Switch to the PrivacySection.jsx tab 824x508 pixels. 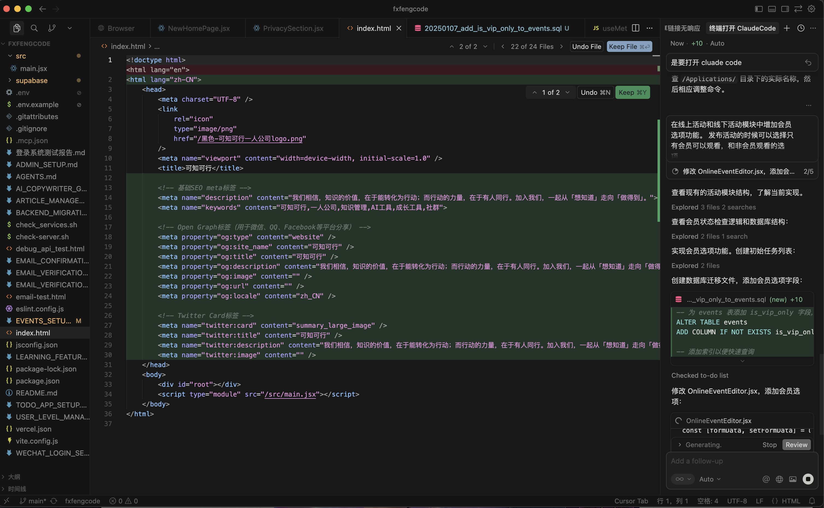[293, 28]
